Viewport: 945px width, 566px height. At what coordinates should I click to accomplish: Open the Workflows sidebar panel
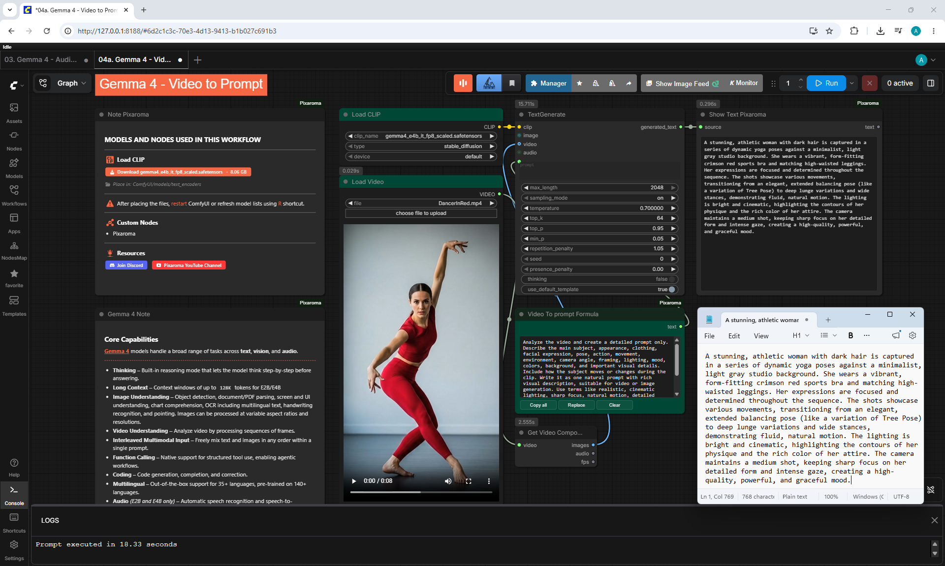(14, 195)
